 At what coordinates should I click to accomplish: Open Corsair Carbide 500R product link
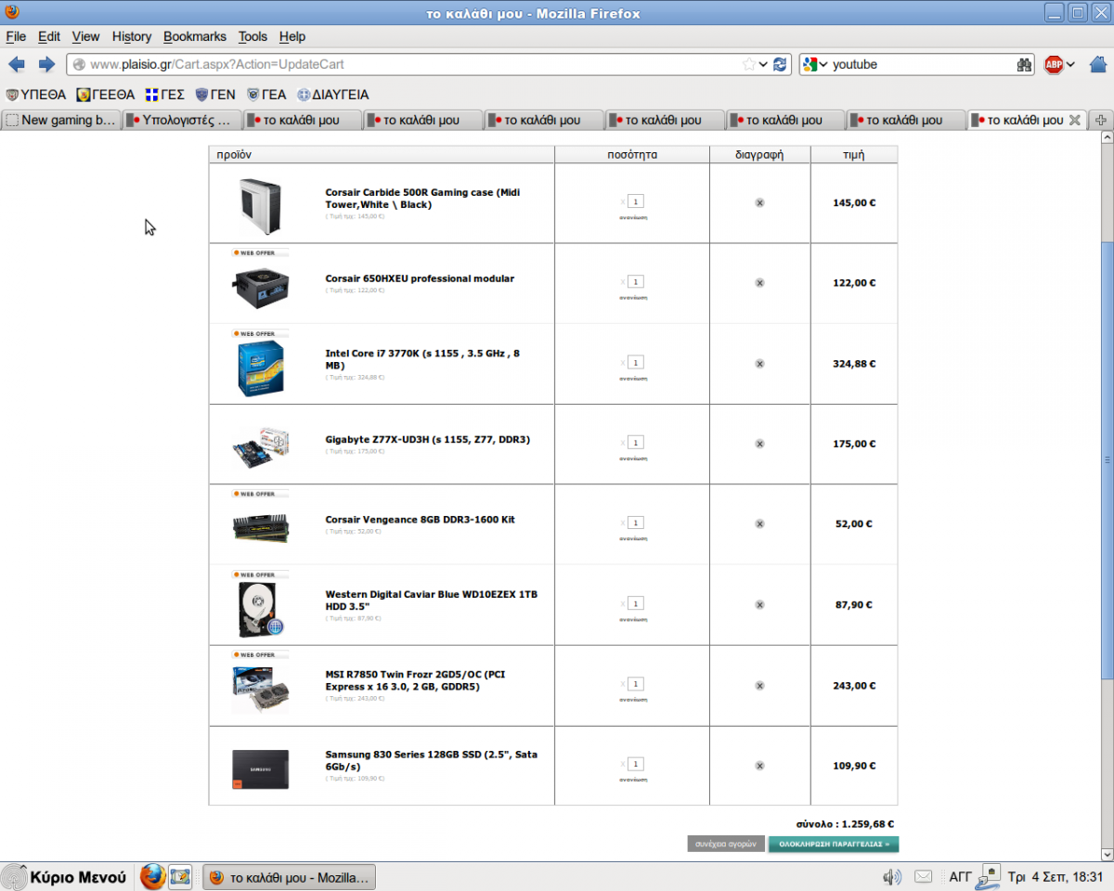pyautogui.click(x=422, y=198)
